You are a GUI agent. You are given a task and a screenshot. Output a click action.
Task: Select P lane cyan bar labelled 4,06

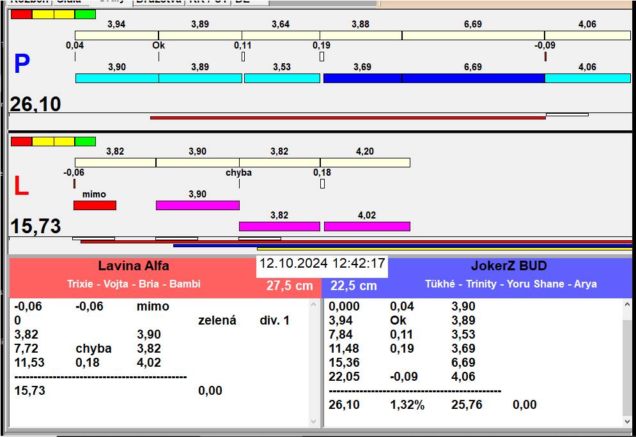[x=587, y=78]
